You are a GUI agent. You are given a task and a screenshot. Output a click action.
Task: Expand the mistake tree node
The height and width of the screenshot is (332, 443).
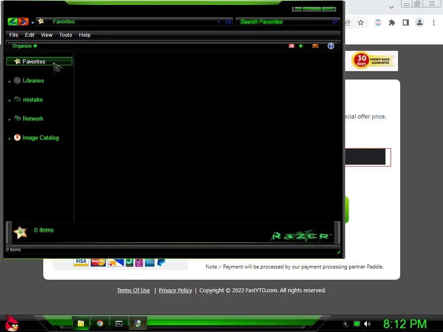10,100
